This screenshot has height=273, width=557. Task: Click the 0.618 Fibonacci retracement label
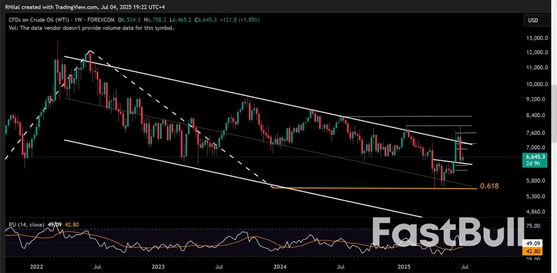(x=489, y=186)
